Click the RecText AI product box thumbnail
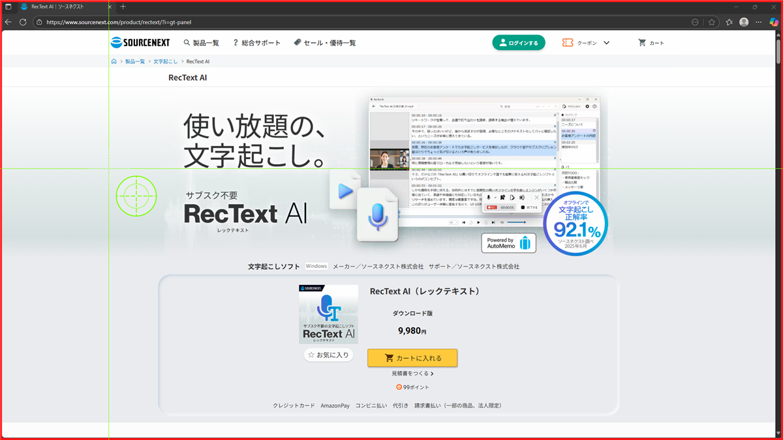The image size is (783, 440). [x=328, y=314]
